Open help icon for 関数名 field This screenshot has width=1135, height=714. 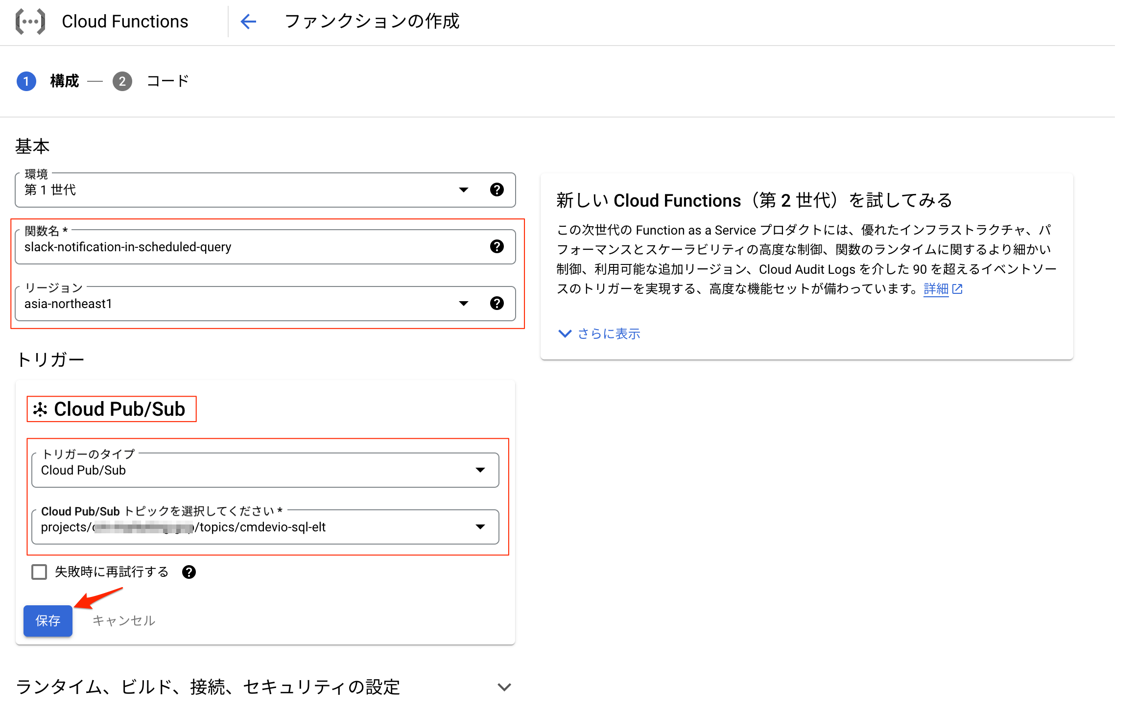[x=497, y=246]
